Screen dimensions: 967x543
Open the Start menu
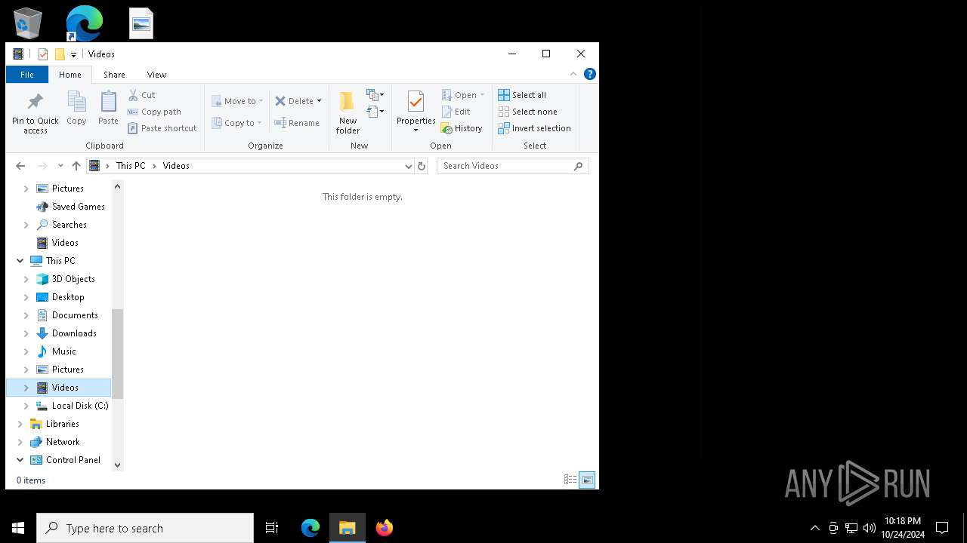18,528
